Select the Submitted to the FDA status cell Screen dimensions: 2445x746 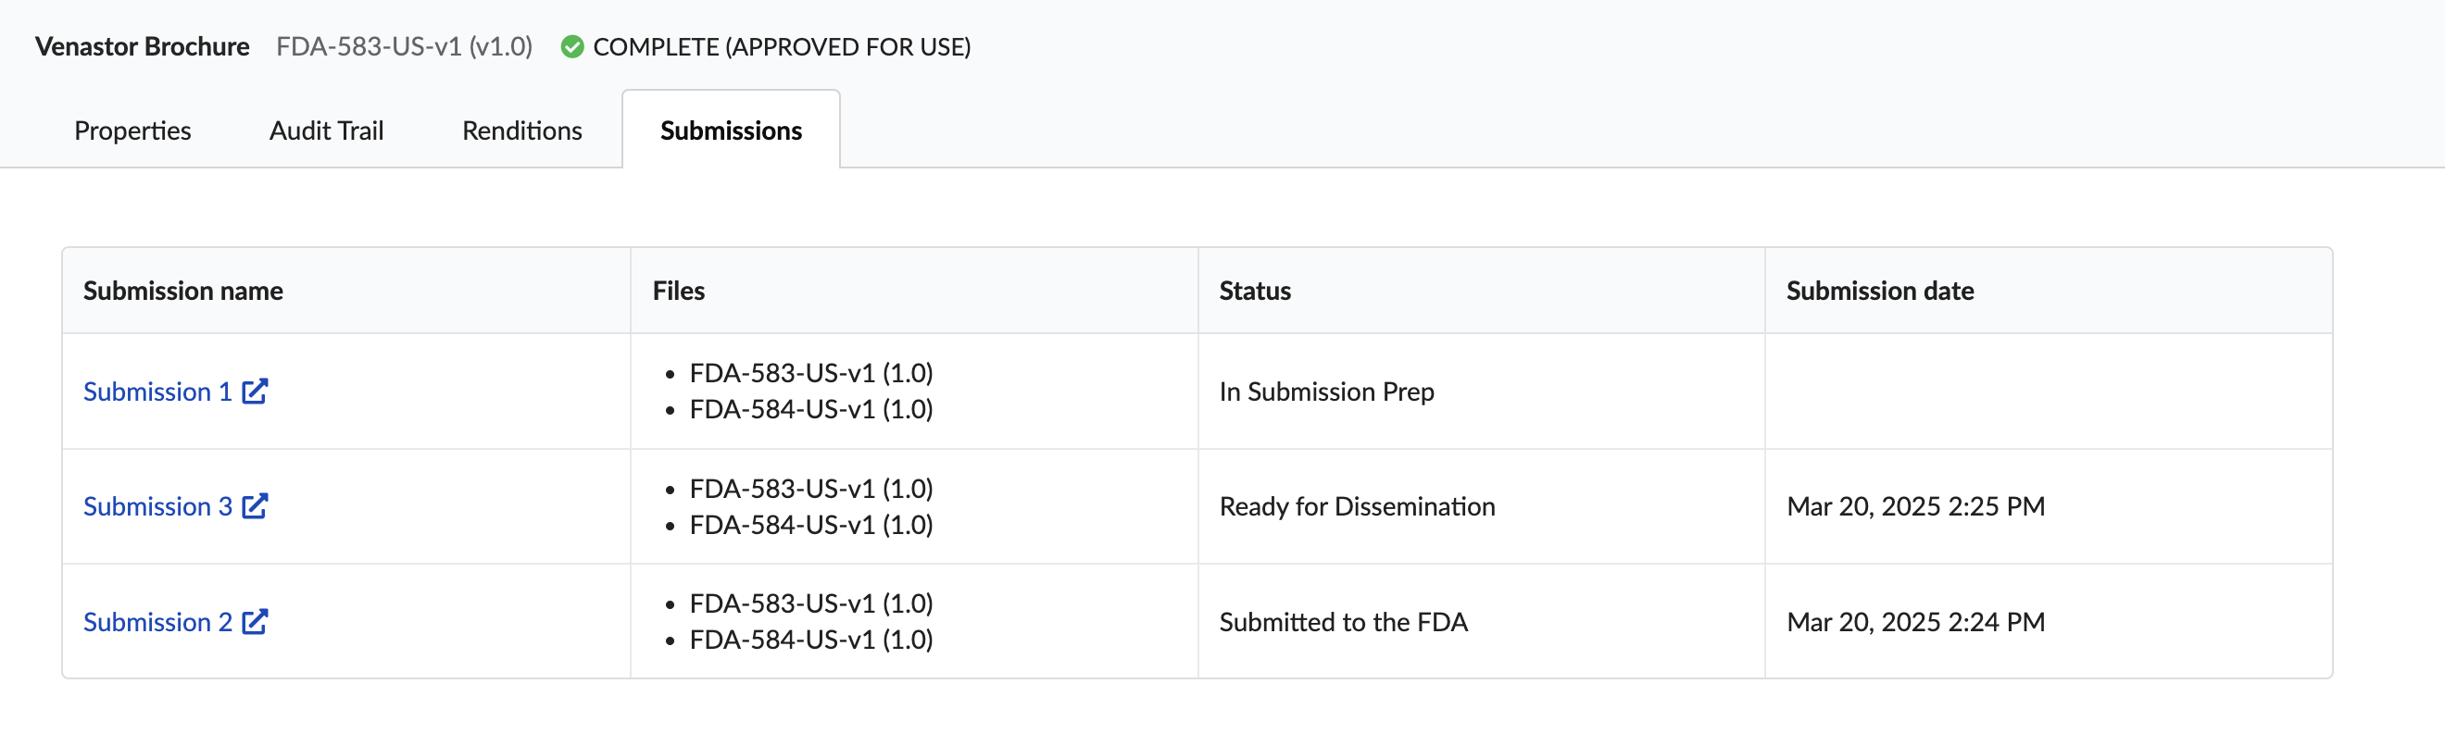1481,622
